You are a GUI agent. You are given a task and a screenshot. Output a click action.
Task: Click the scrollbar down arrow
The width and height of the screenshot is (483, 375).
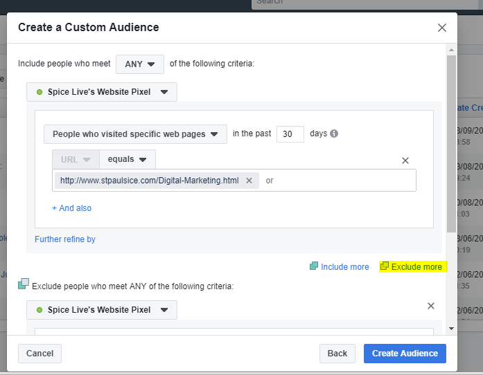coord(451,329)
